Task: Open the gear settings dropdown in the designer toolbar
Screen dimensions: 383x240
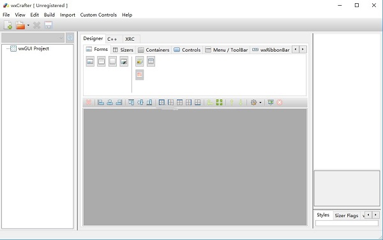Action: pyautogui.click(x=256, y=102)
